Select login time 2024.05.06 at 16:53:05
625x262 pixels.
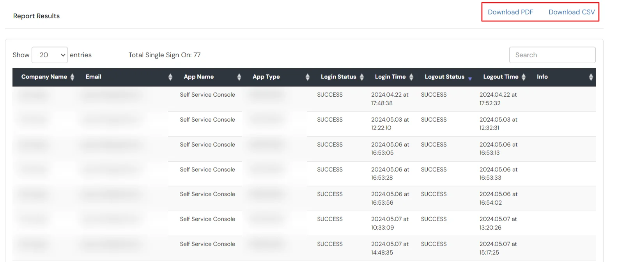(x=390, y=149)
